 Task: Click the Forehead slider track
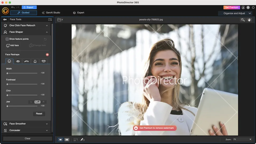[x=22, y=84]
